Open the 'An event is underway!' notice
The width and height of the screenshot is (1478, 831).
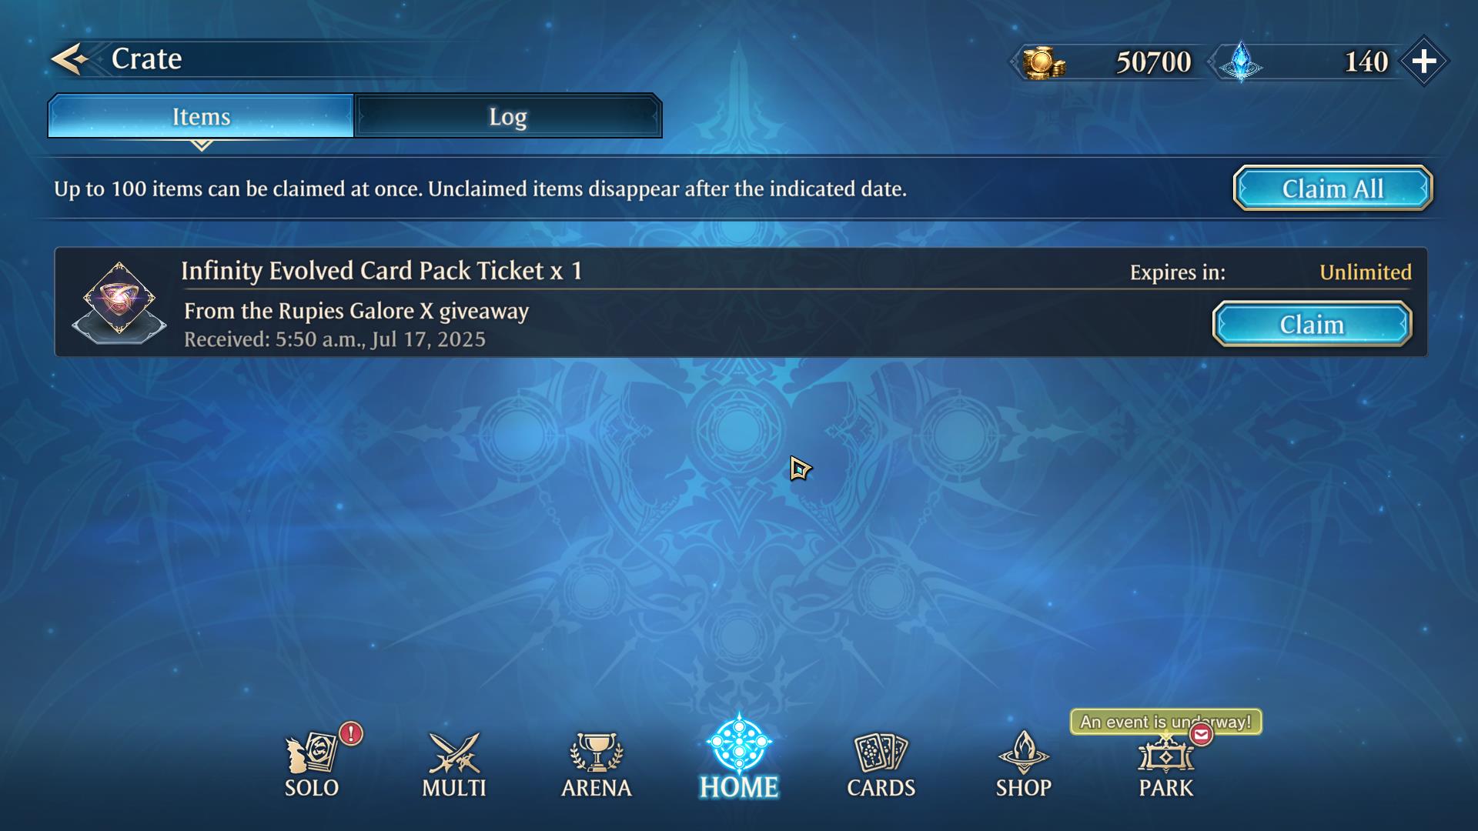(1165, 722)
